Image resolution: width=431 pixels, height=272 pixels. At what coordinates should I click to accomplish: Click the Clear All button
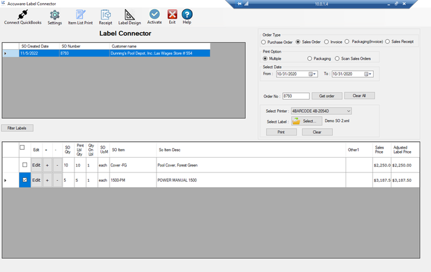[359, 96]
